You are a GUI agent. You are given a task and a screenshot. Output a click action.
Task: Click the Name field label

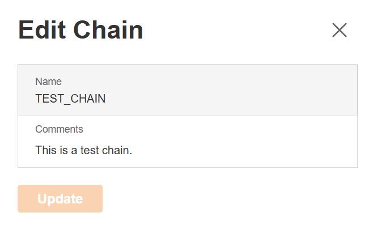click(48, 82)
